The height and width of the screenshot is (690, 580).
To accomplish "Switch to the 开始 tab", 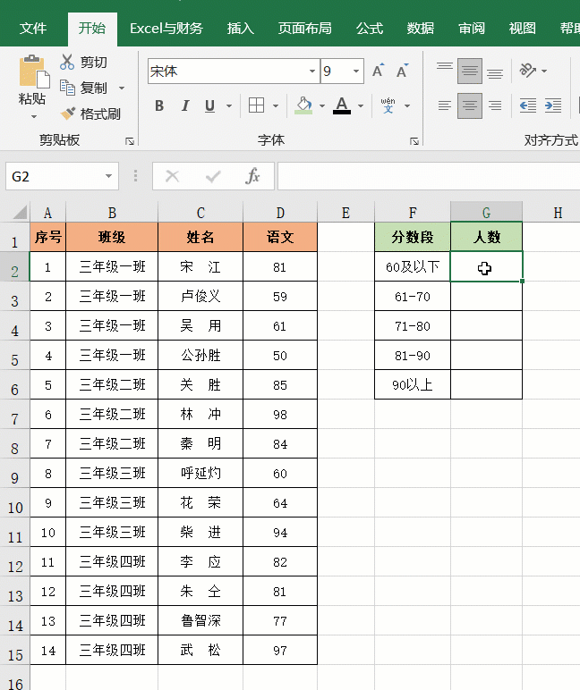I will (x=92, y=29).
